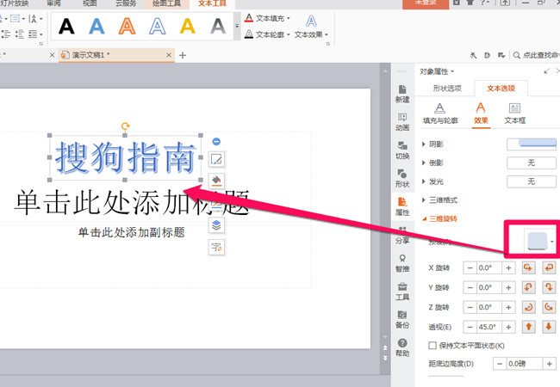This screenshot has width=560, height=387.
Task: Click the first X 旋转 rotate arrow icon
Action: (528, 267)
